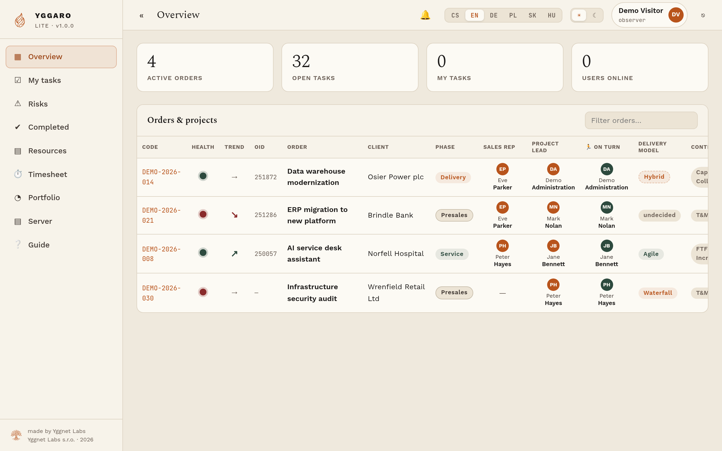Select the CS language option
The height and width of the screenshot is (451, 722).
click(455, 15)
